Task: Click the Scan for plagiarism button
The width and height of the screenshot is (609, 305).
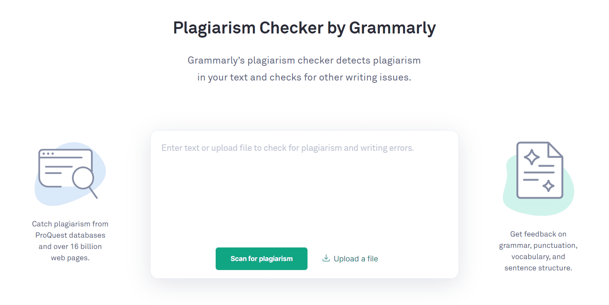Action: (x=261, y=259)
